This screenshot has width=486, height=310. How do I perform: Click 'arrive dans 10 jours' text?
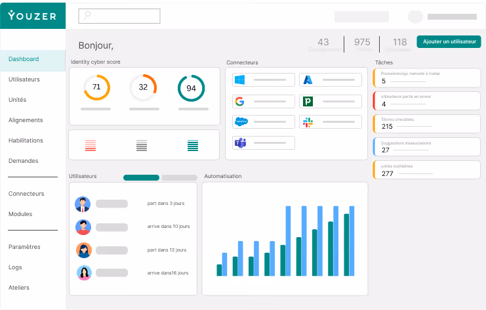169,226
